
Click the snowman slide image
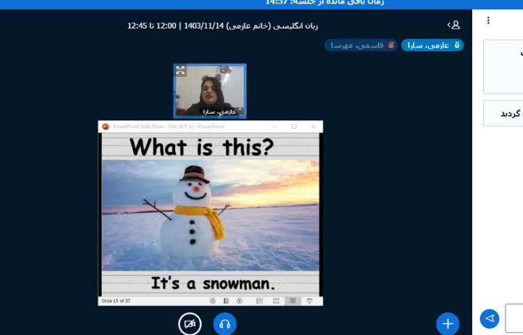click(210, 215)
